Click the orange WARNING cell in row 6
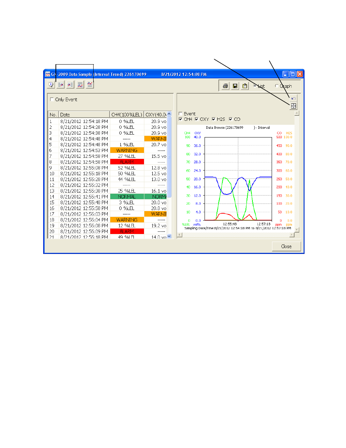 (x=127, y=150)
